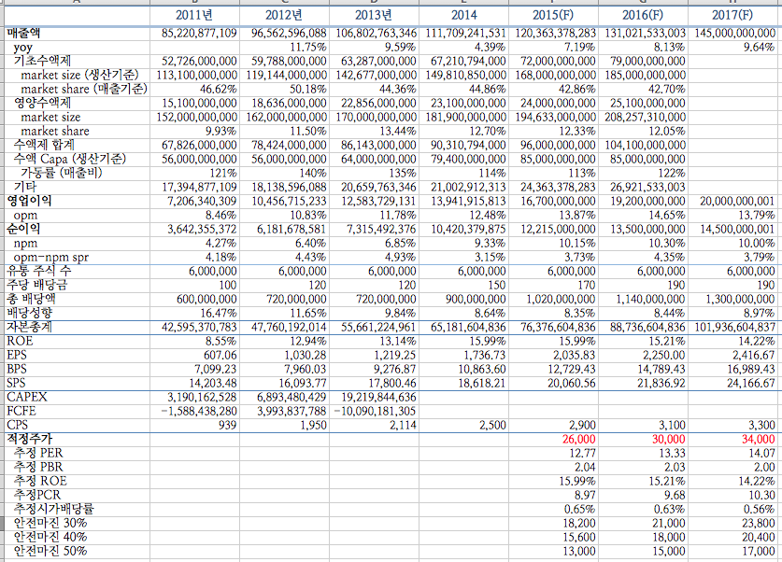Click the 수액 Capa (생산기준) label
Image resolution: width=782 pixels, height=562 pixels.
click(70, 159)
